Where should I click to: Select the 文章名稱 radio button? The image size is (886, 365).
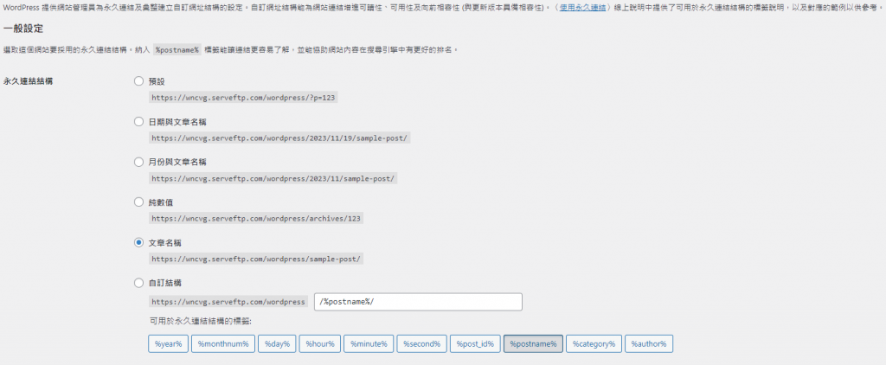coord(139,242)
